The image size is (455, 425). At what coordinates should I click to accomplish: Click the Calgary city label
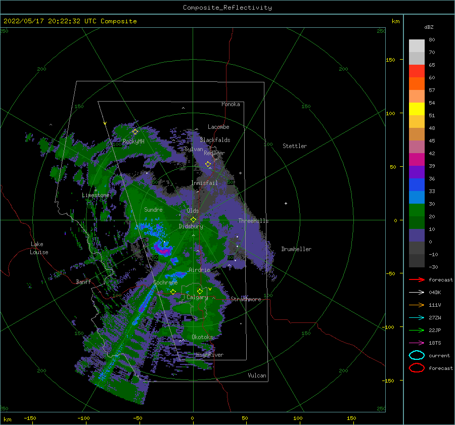[x=197, y=297]
